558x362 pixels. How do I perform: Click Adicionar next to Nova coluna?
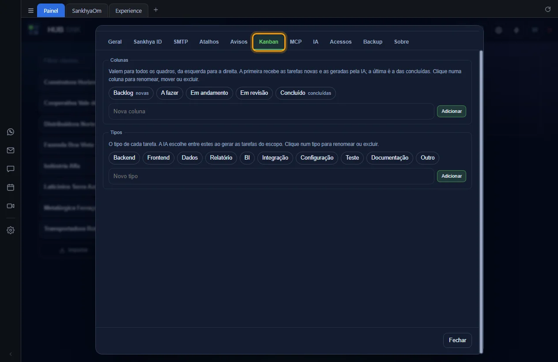point(452,112)
